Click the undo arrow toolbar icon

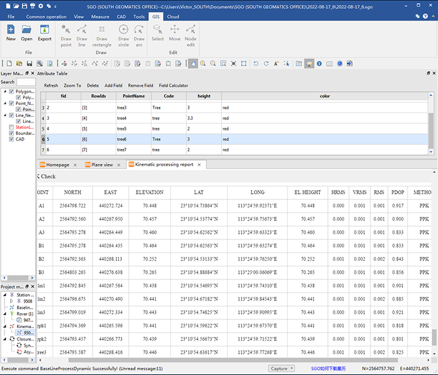pos(255,64)
